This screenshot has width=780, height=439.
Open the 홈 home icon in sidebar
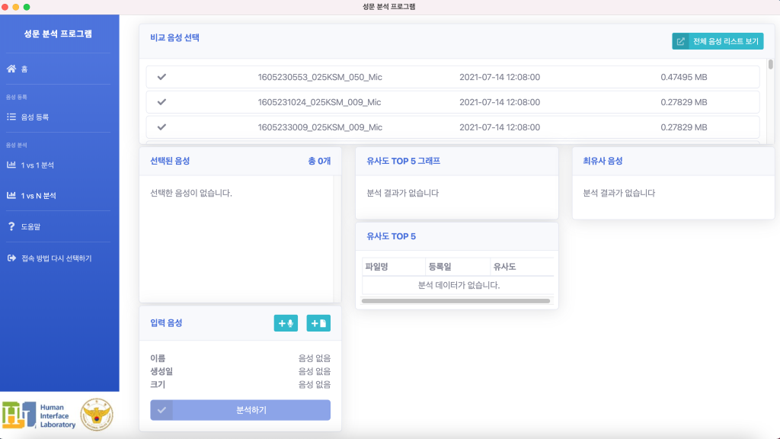[x=11, y=69]
